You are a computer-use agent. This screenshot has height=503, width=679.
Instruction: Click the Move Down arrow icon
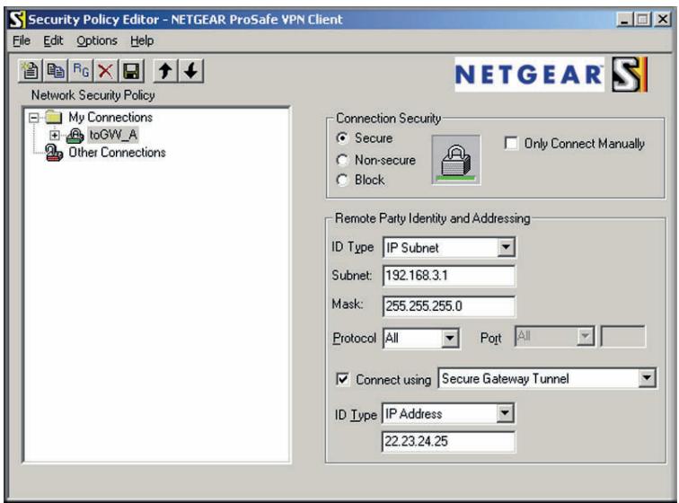click(x=190, y=71)
